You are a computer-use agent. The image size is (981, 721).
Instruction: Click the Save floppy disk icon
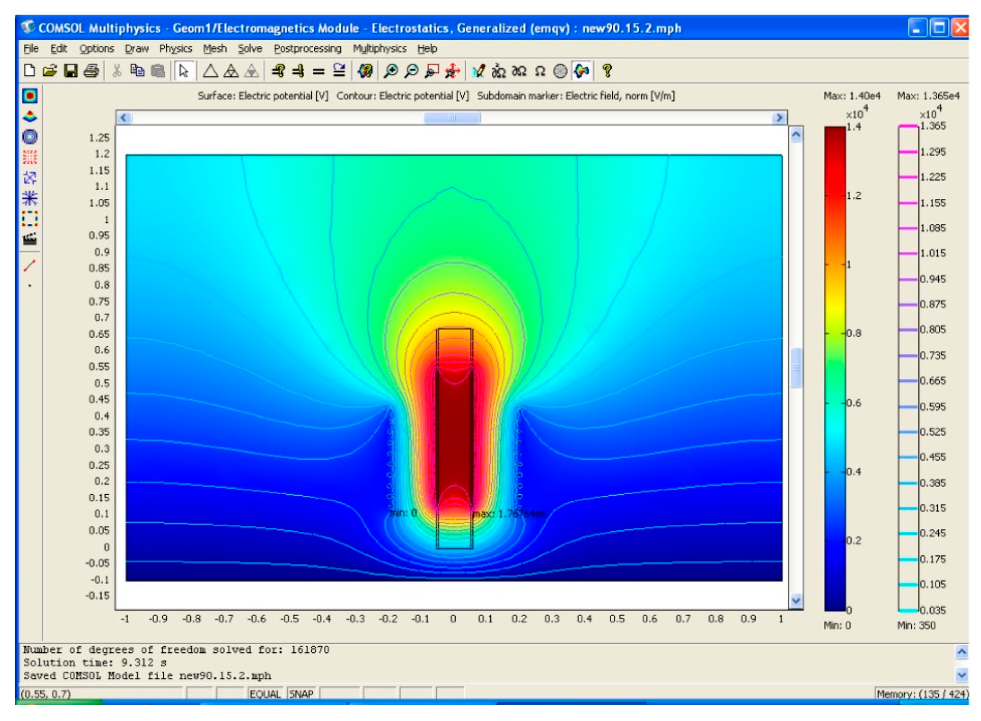[71, 71]
